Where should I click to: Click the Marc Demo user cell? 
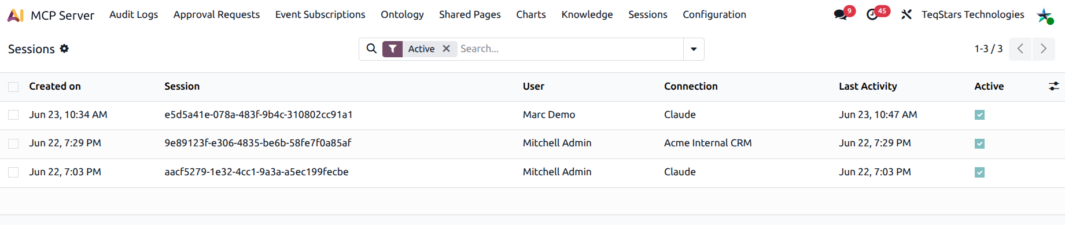[549, 115]
